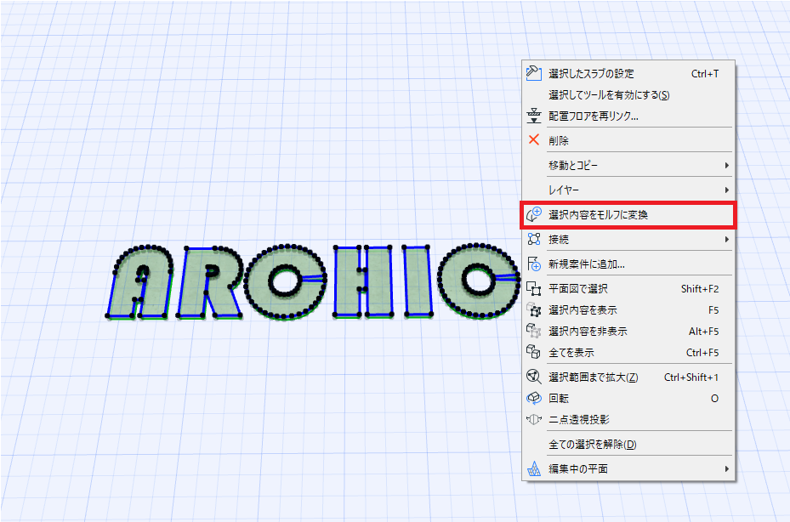The height and width of the screenshot is (522, 790).
Task: Click the editing plane icon beside 編集中の平面
Action: (x=533, y=469)
